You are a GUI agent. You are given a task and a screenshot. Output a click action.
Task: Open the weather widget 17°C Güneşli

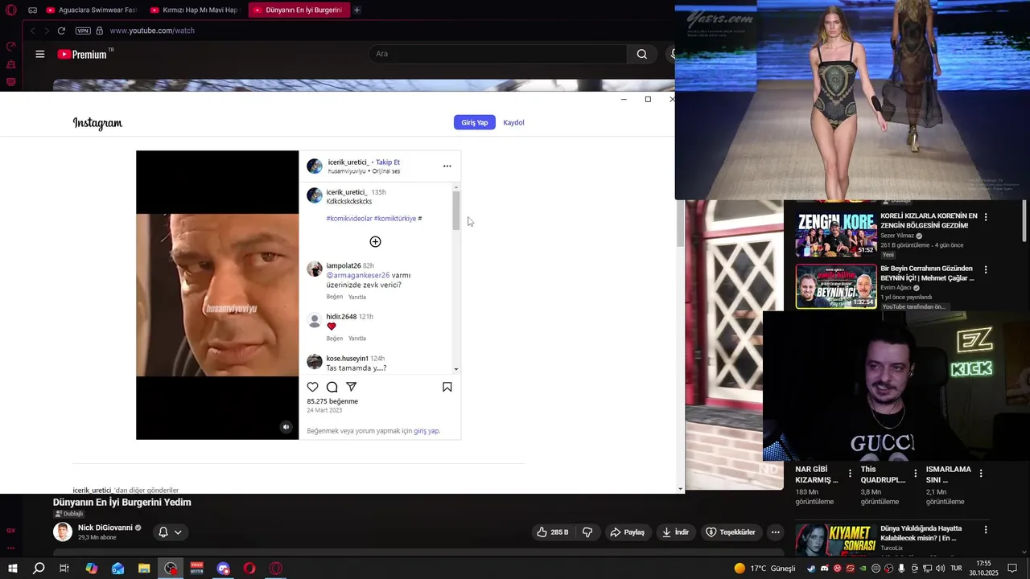point(764,569)
